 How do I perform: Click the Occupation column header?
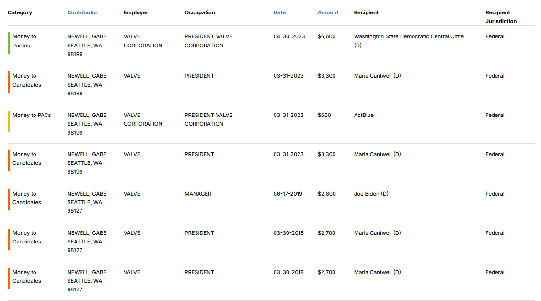[200, 12]
